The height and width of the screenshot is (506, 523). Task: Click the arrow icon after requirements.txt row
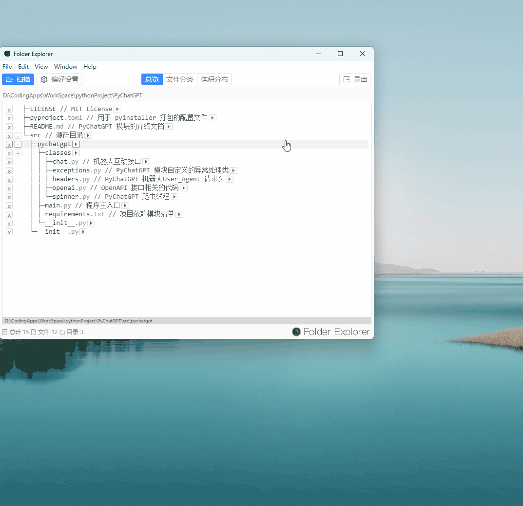point(179,214)
